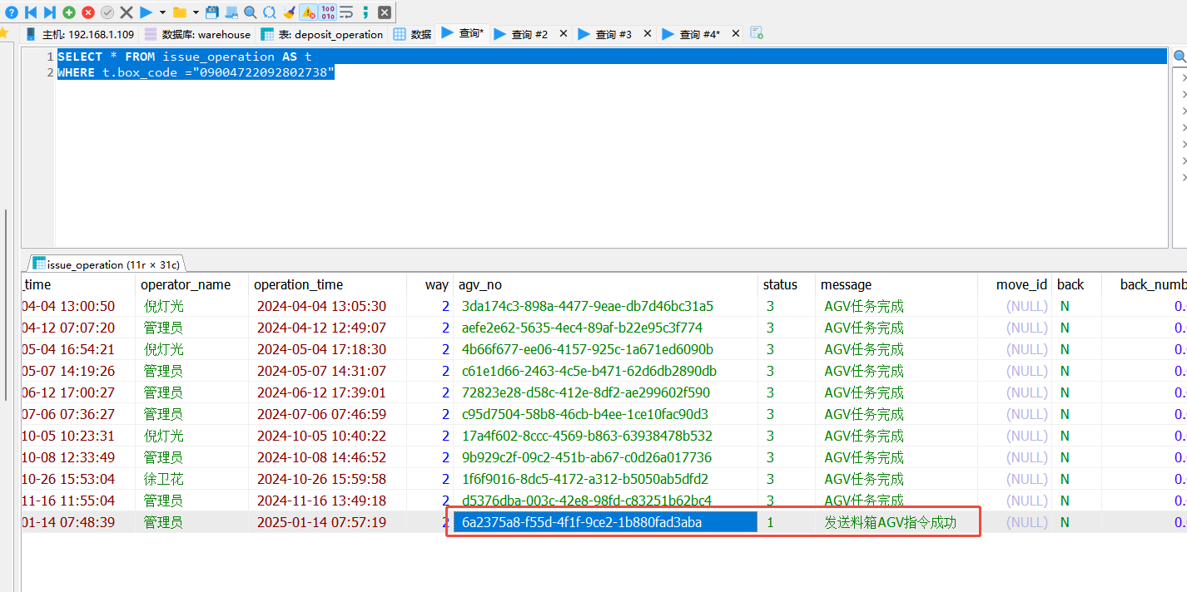Expand first chevron in right helper panel
This screenshot has height=592, width=1187.
1184,77
